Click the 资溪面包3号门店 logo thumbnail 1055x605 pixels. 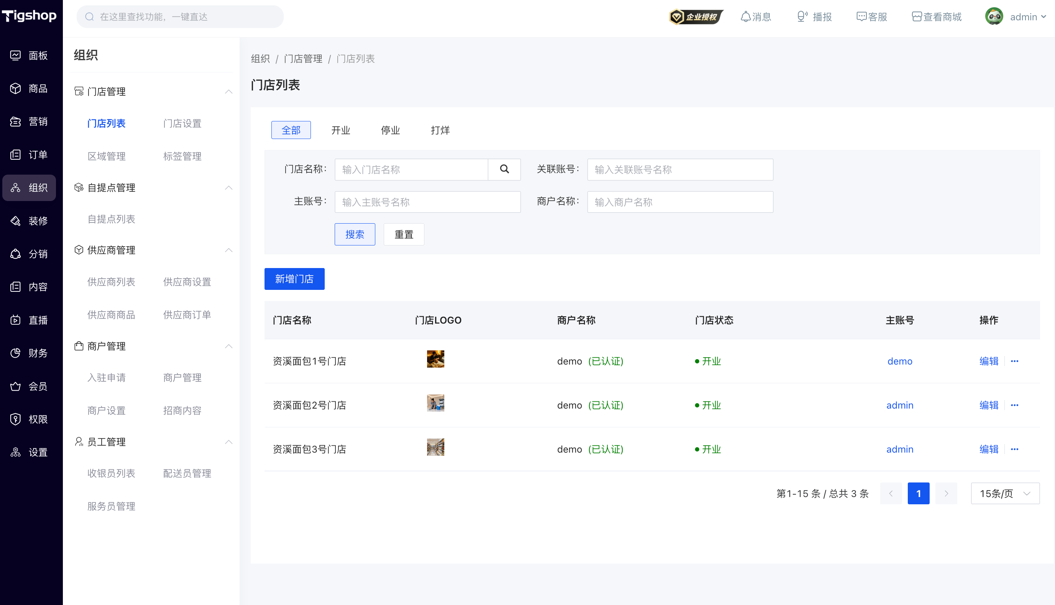coord(435,447)
